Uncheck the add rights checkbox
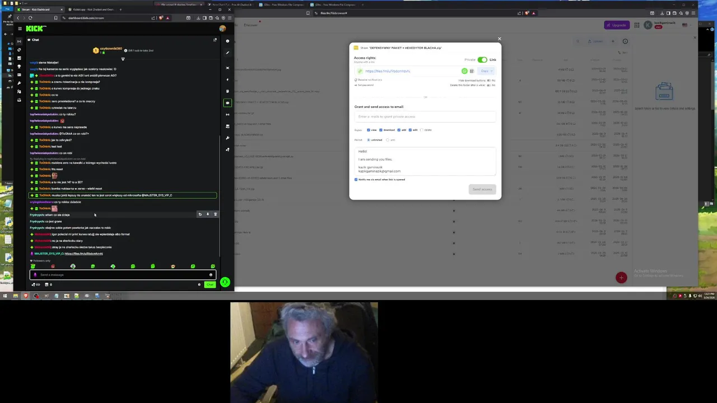The image size is (717, 403). 399,130
